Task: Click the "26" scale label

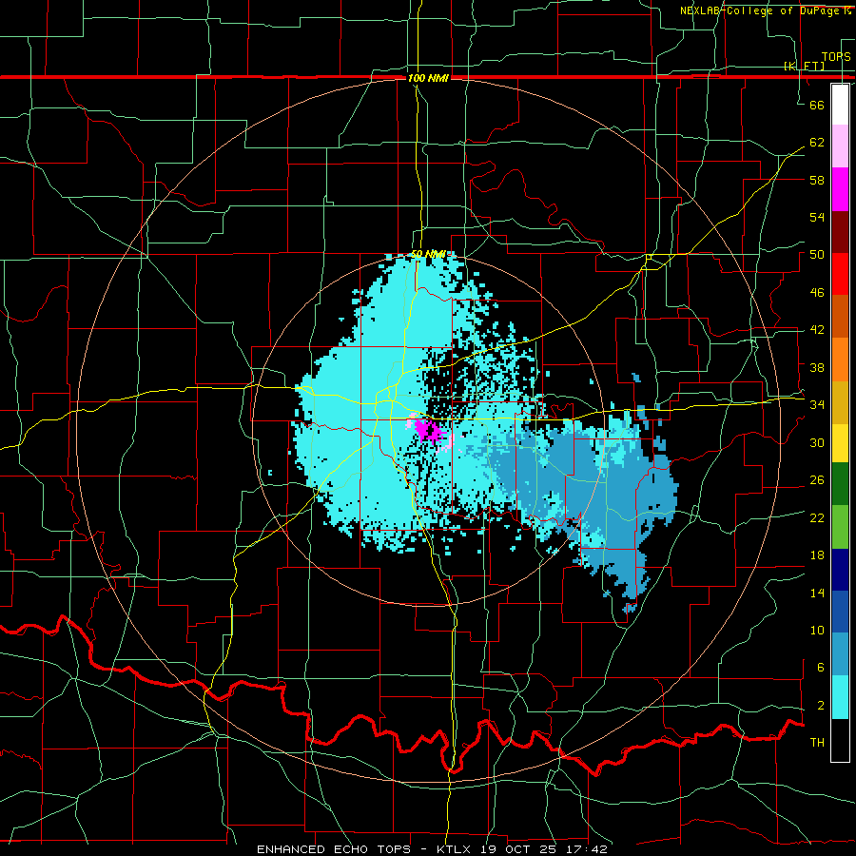Action: coord(817,480)
